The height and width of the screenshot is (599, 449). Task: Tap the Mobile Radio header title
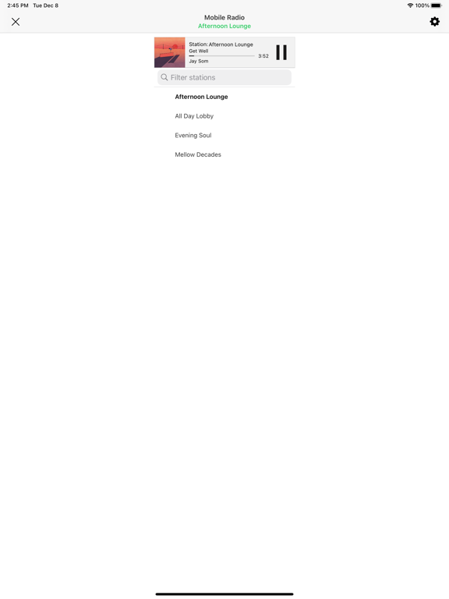(x=224, y=17)
